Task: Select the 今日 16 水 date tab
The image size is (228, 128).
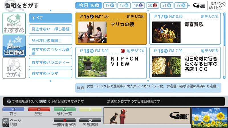Action: [x=89, y=5]
